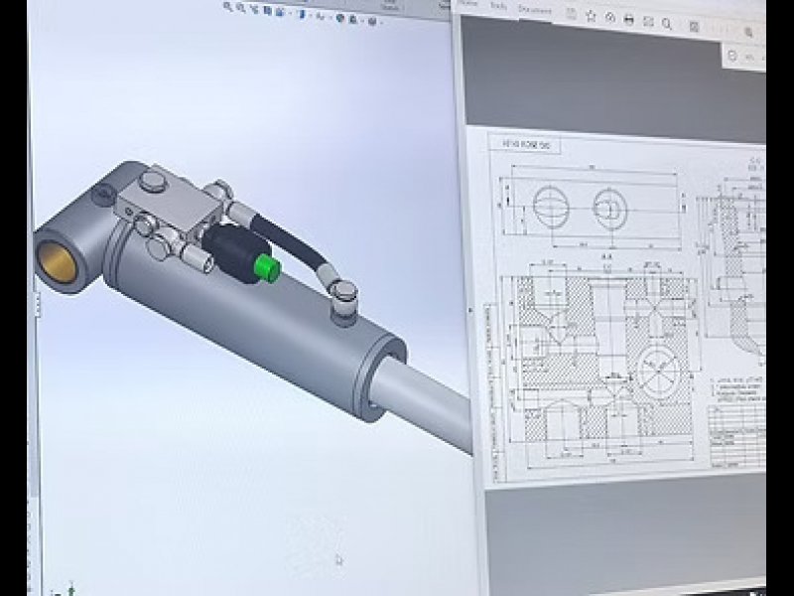The image size is (794, 596).
Task: Click the Zoom to Fit icon
Action: coord(229,6)
